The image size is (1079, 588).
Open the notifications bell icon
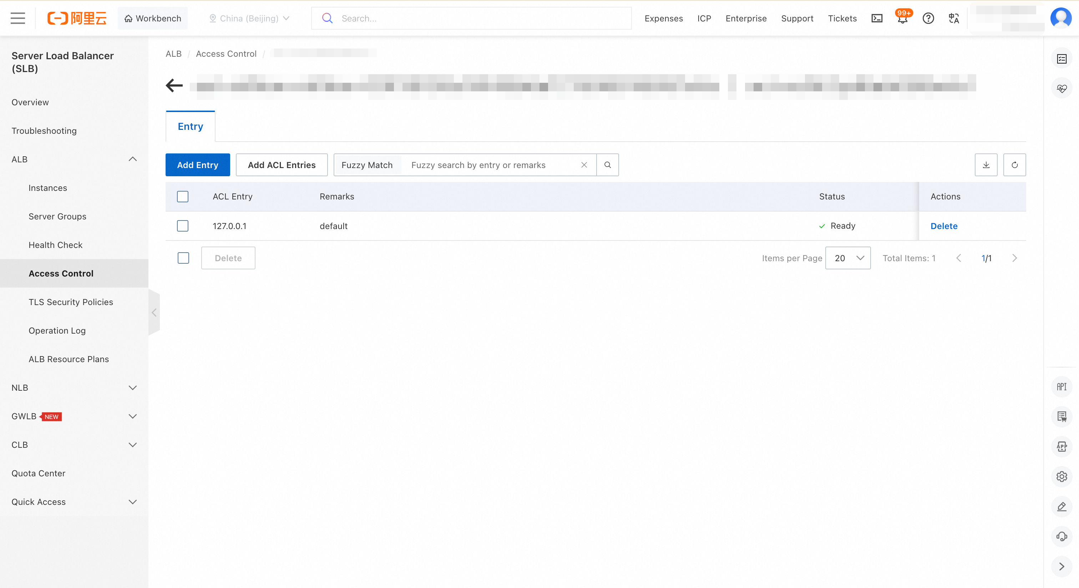pyautogui.click(x=903, y=19)
